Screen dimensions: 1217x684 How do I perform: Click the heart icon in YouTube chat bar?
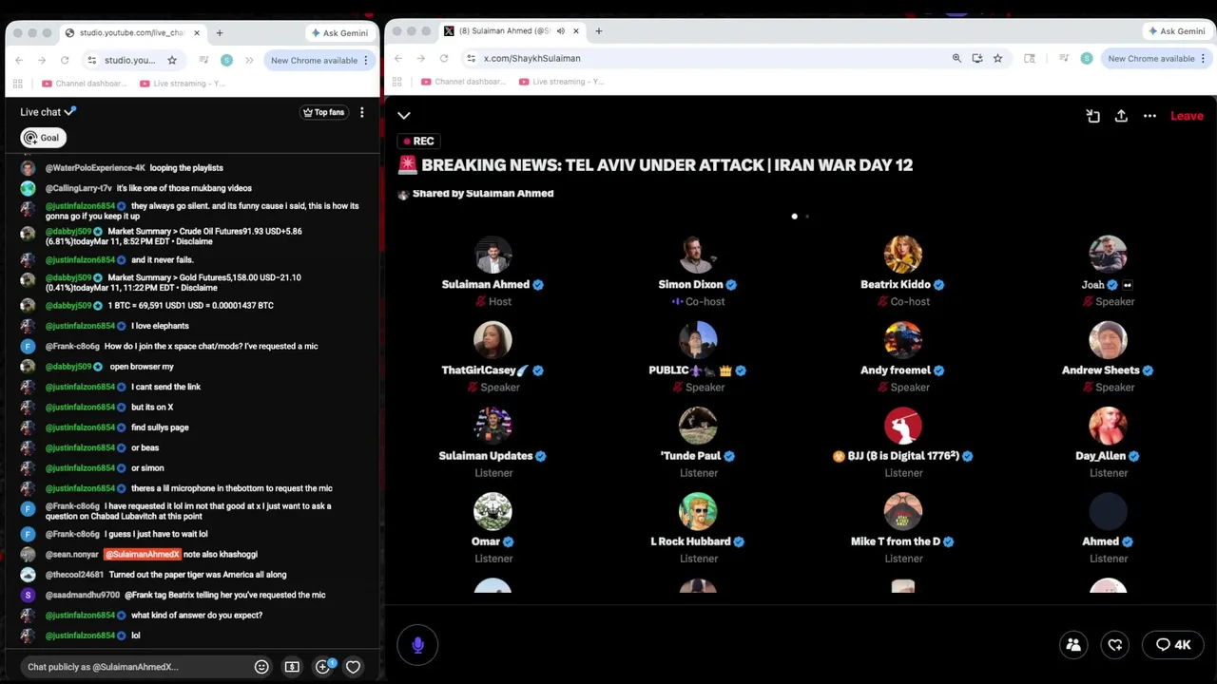(353, 667)
